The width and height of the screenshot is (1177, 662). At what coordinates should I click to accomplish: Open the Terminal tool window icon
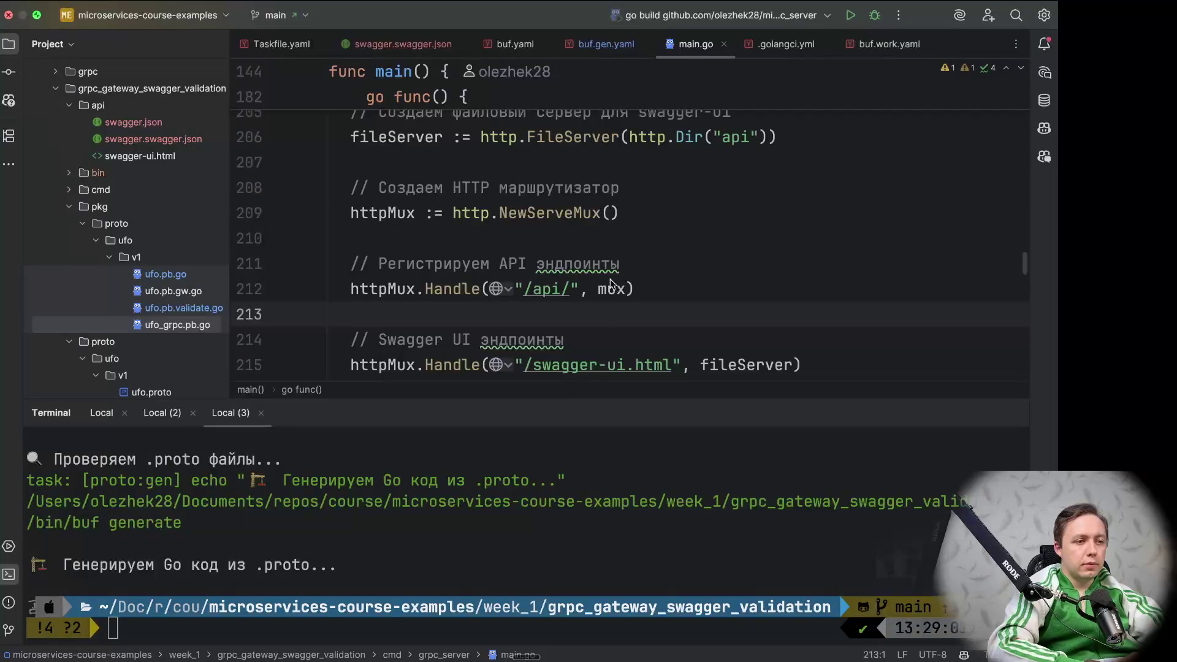coord(9,574)
